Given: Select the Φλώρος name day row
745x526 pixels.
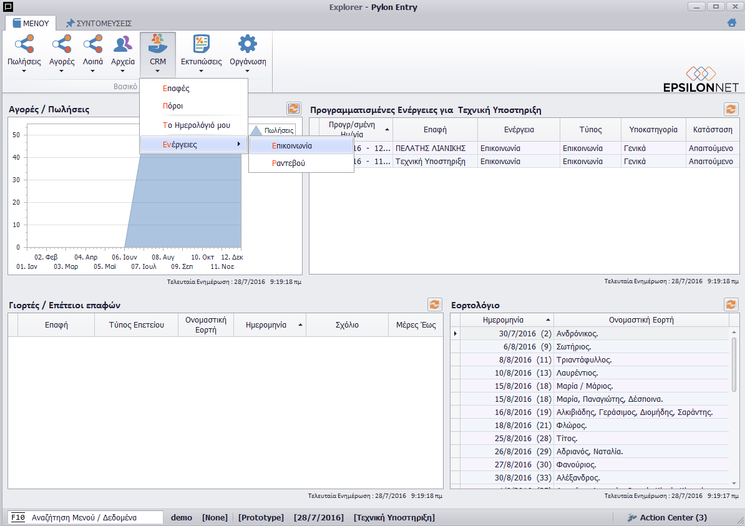Looking at the screenshot, I should pyautogui.click(x=590, y=426).
